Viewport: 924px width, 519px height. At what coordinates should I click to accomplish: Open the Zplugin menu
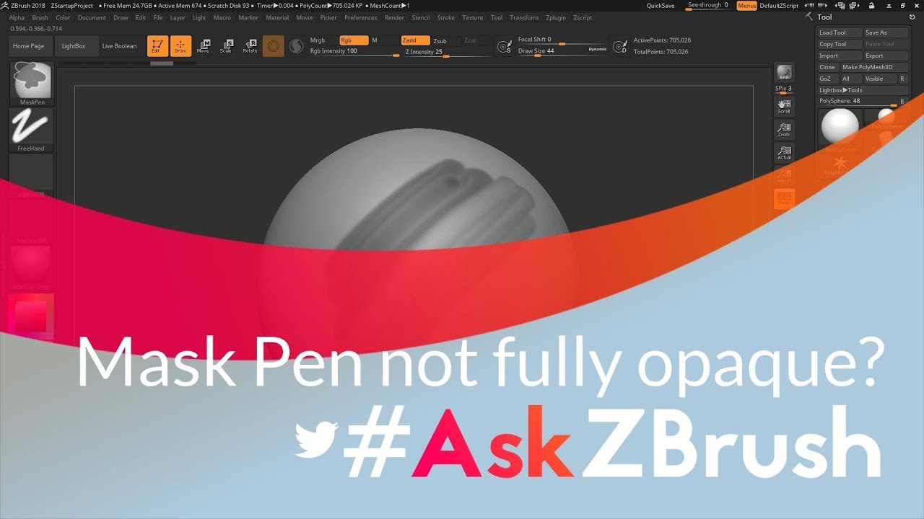click(x=556, y=17)
